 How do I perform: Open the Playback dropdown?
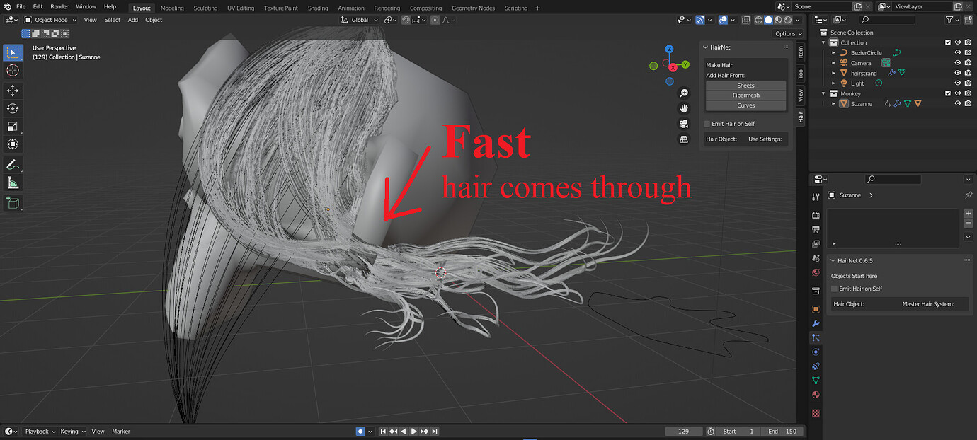coord(40,432)
